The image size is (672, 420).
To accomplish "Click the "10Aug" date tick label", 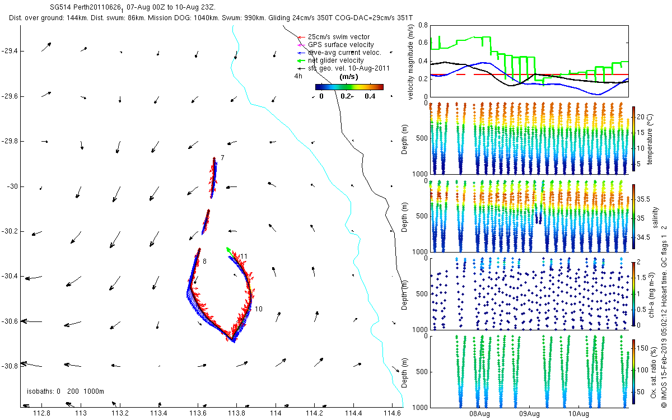I will [578, 414].
